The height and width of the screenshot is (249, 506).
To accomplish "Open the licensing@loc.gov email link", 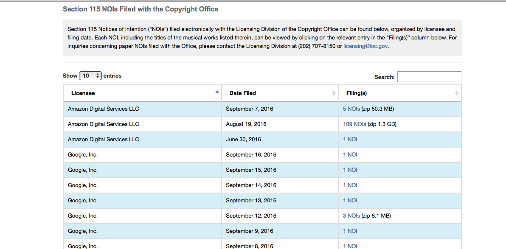I will point(365,46).
